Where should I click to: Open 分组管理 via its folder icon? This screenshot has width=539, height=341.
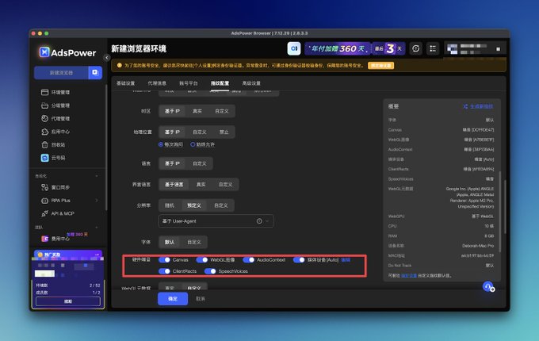(44, 105)
